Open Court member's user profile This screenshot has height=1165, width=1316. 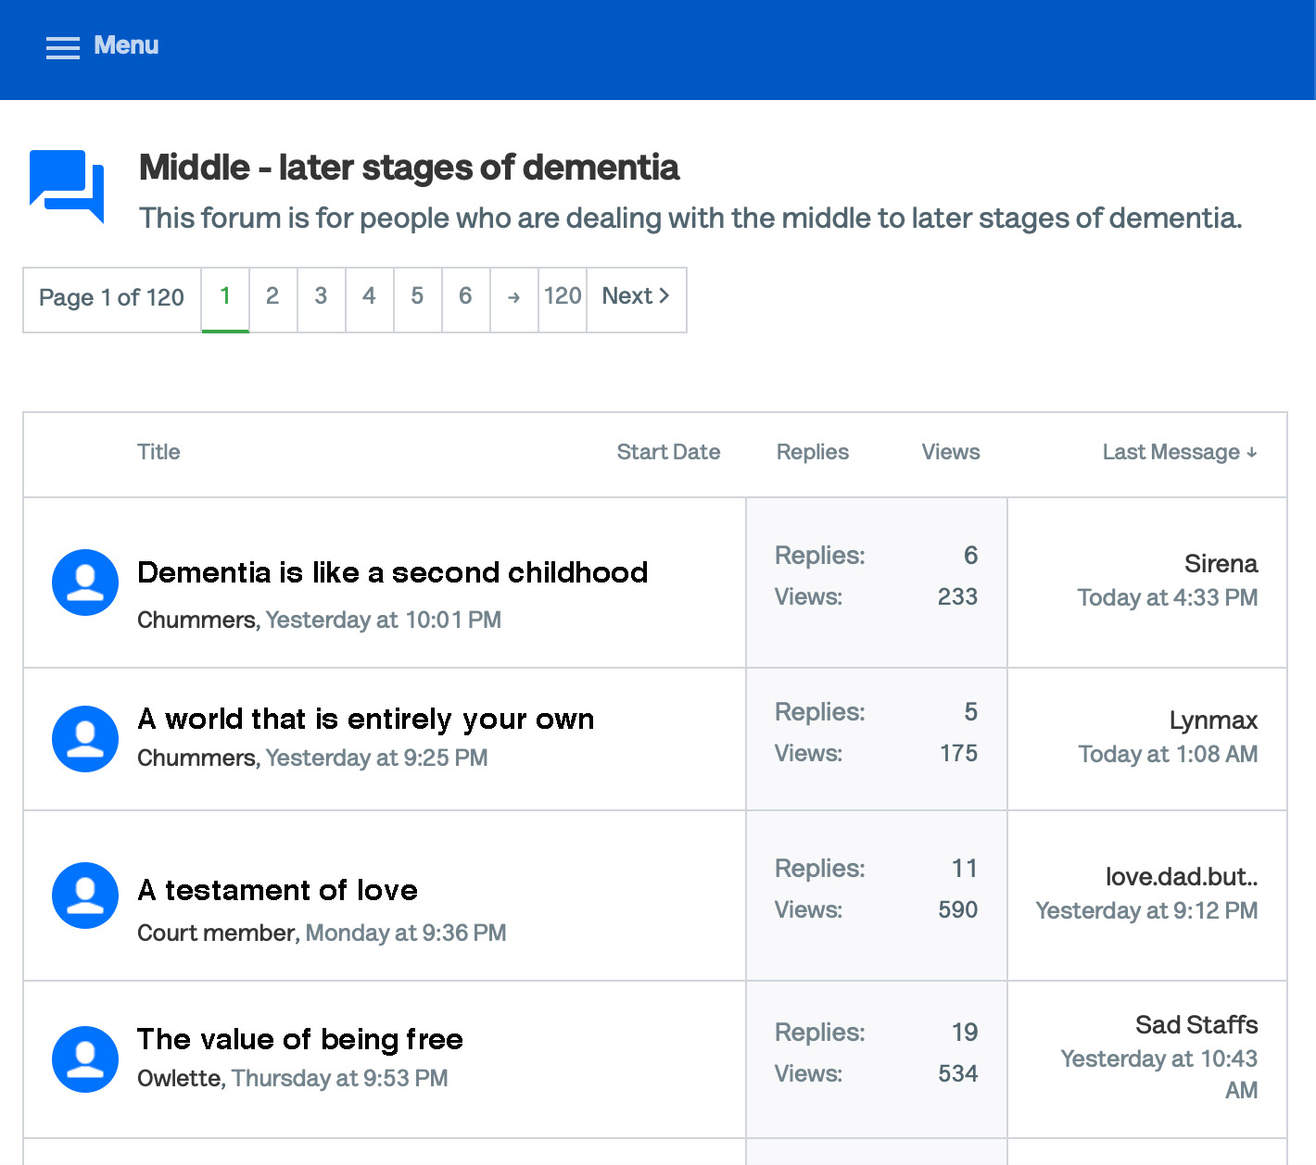tap(216, 933)
